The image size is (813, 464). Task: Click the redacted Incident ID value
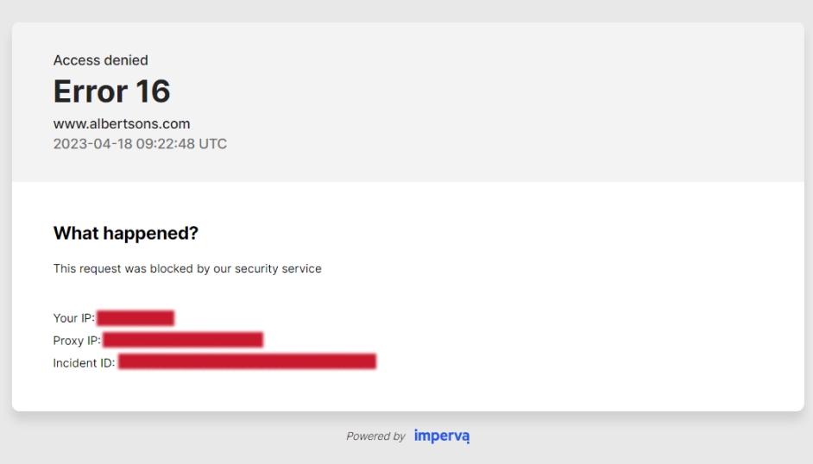248,361
